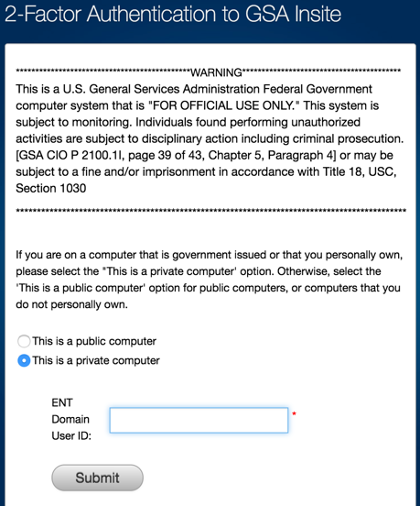Image resolution: width=420 pixels, height=506 pixels.
Task: Click the 'Title 18, USC' text
Action: [x=359, y=171]
